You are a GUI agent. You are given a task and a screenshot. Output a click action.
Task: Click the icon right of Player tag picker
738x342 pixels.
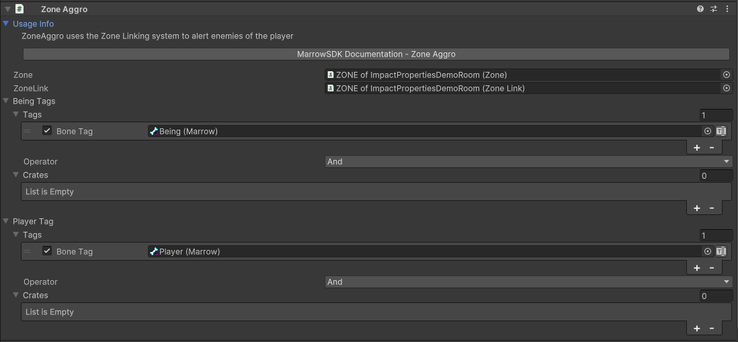(x=721, y=252)
